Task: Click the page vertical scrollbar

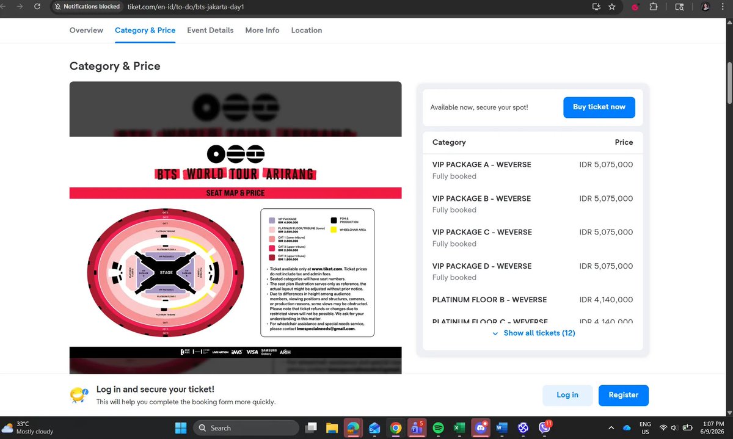Action: click(x=729, y=82)
